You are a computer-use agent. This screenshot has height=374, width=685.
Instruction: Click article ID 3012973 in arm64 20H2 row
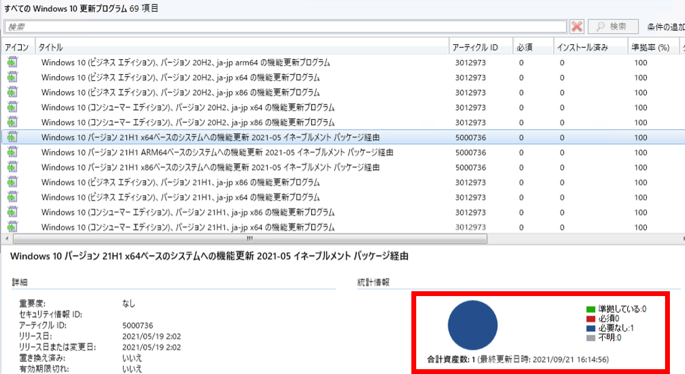coord(471,62)
